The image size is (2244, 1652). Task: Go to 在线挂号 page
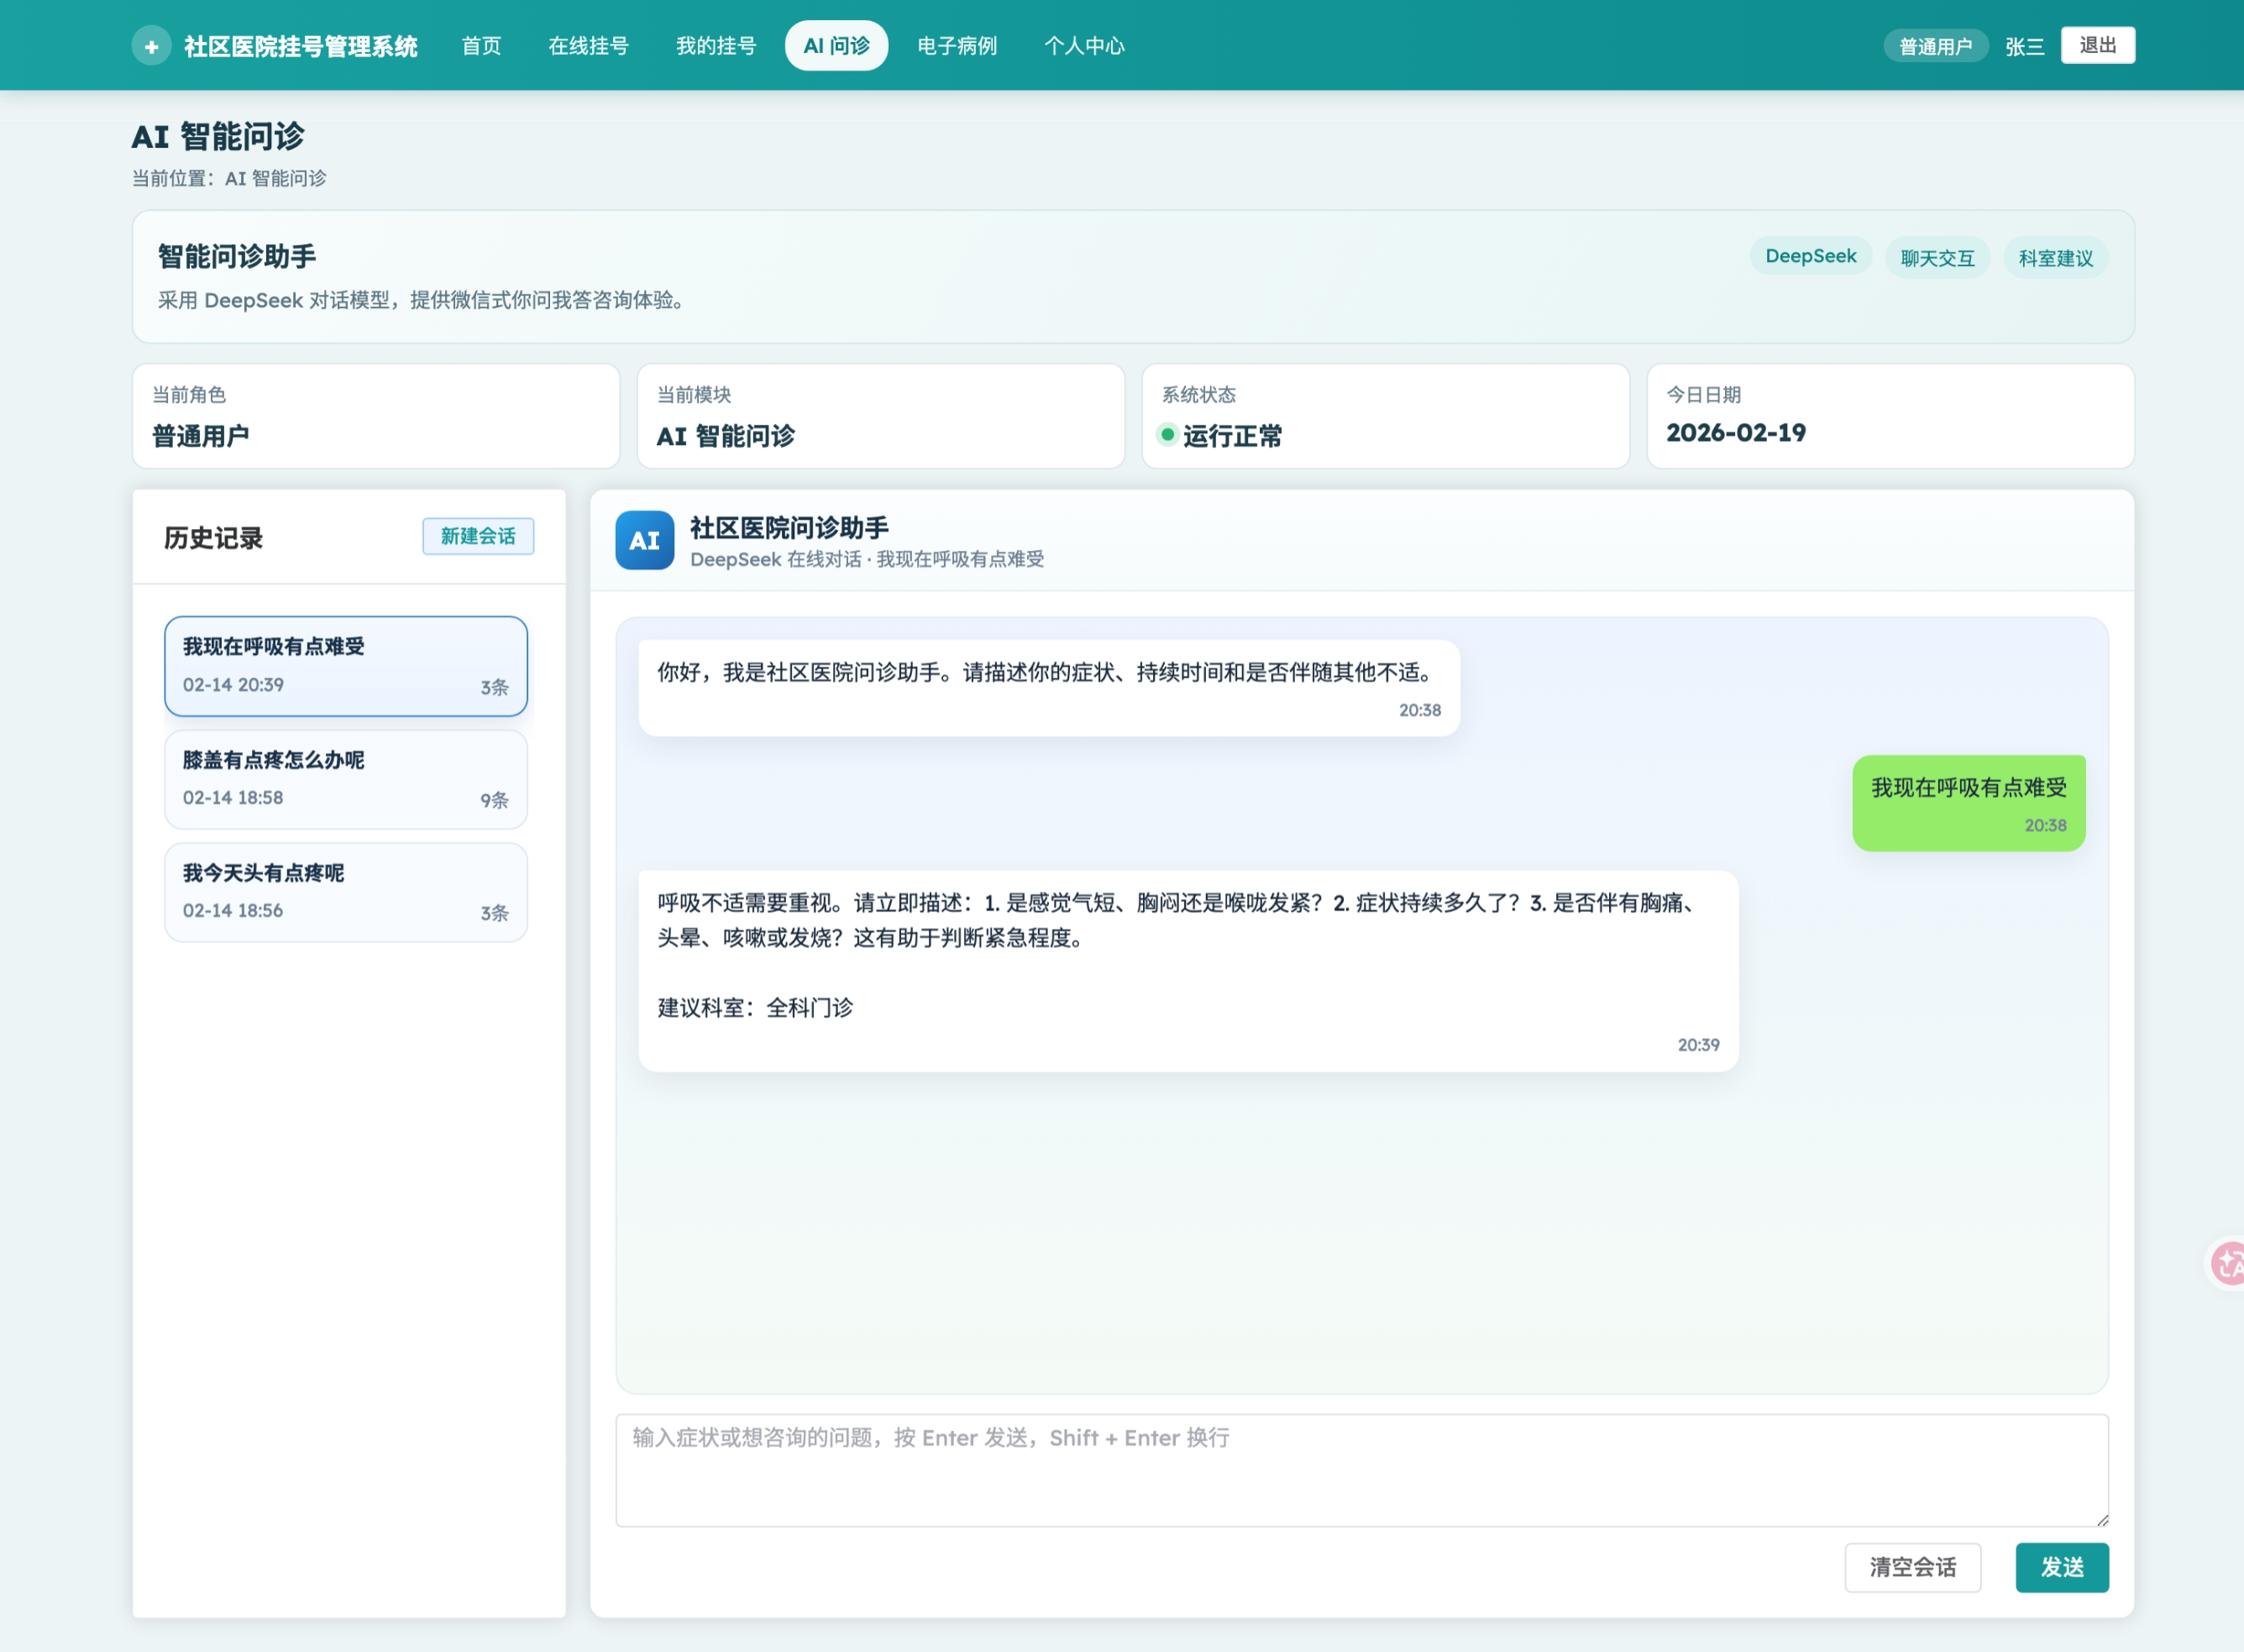[x=588, y=46]
